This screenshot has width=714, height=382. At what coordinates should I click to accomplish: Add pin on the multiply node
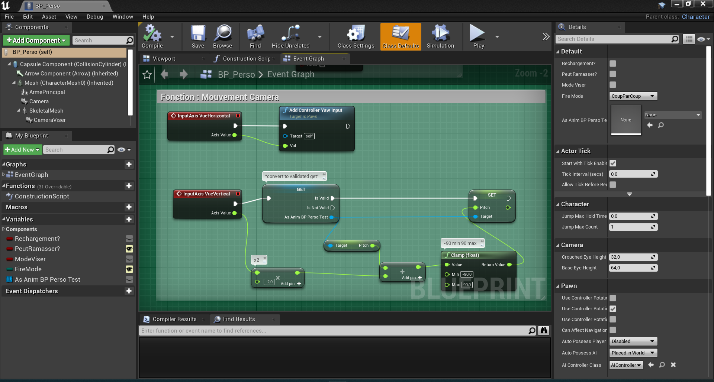pos(290,284)
